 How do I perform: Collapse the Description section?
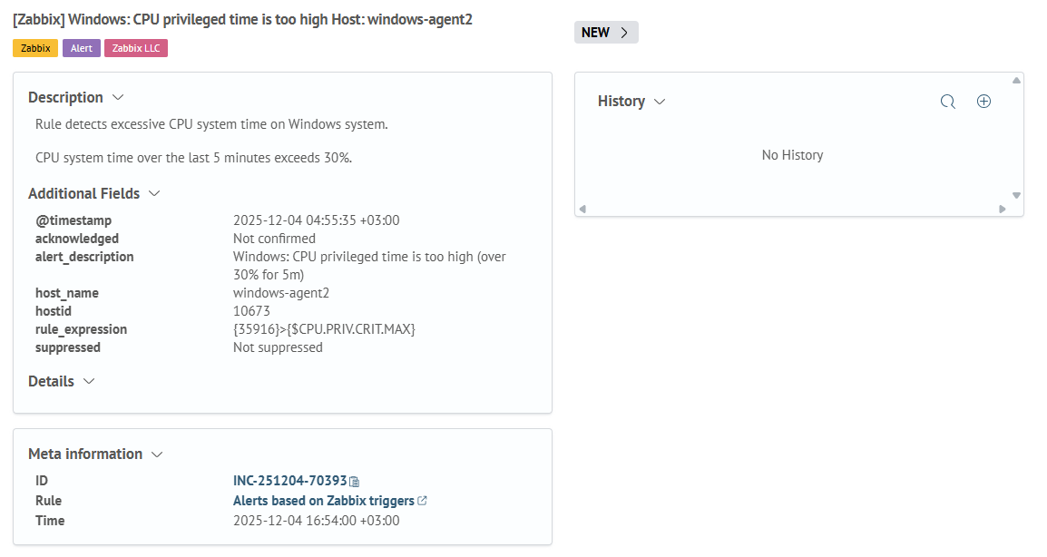click(117, 97)
